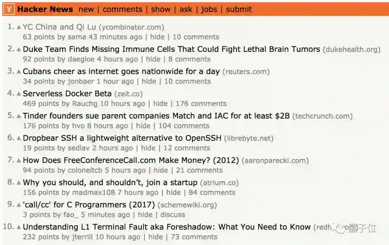Open the 'submit' page
This screenshot has height=245, width=389.
pyautogui.click(x=239, y=9)
